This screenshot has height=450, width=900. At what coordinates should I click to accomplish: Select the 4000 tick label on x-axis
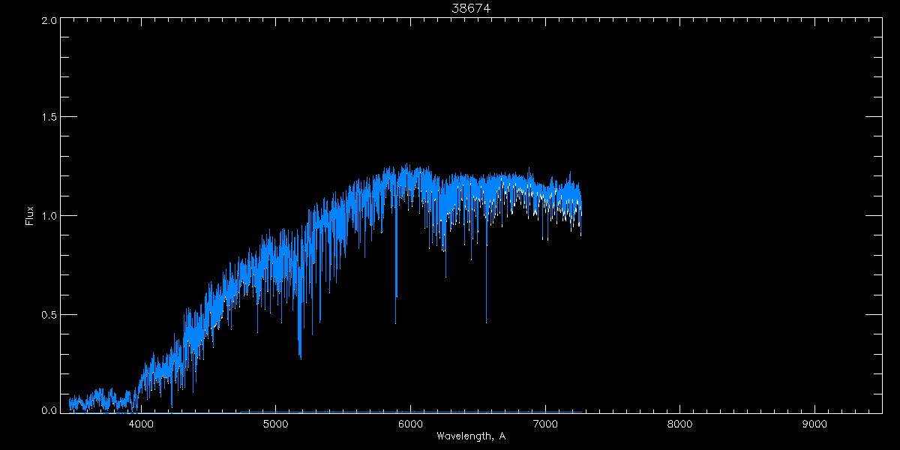tap(141, 424)
